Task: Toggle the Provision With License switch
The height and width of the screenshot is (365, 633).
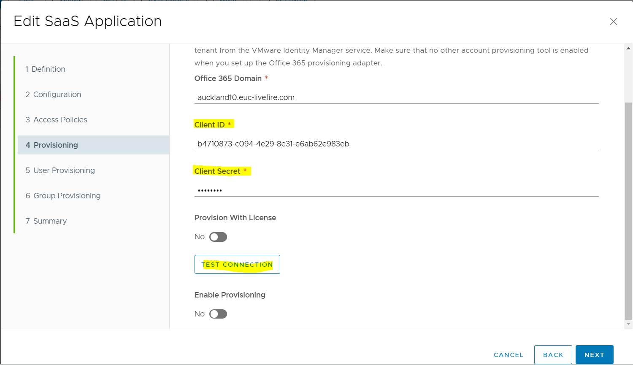Action: point(218,237)
